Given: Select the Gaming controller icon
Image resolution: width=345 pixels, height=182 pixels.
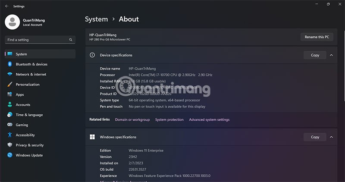Looking at the screenshot, I should click(9, 125).
